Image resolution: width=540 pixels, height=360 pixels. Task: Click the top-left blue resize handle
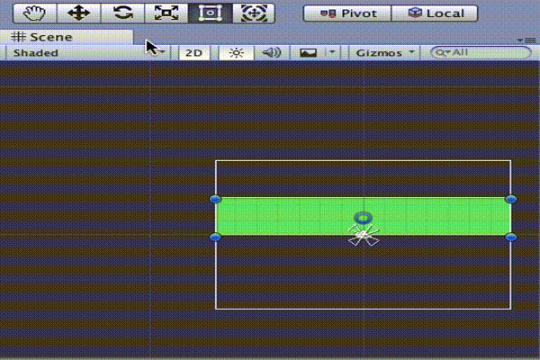[x=215, y=199]
